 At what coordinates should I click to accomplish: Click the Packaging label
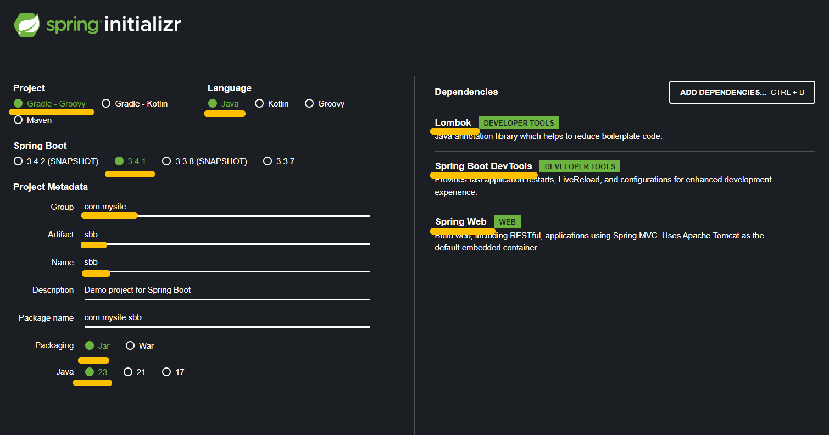coord(54,345)
